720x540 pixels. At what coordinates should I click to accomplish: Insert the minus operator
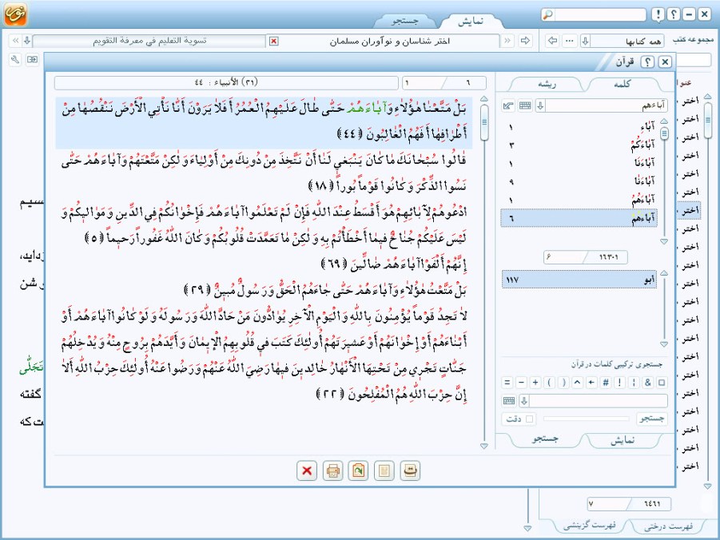(x=521, y=382)
